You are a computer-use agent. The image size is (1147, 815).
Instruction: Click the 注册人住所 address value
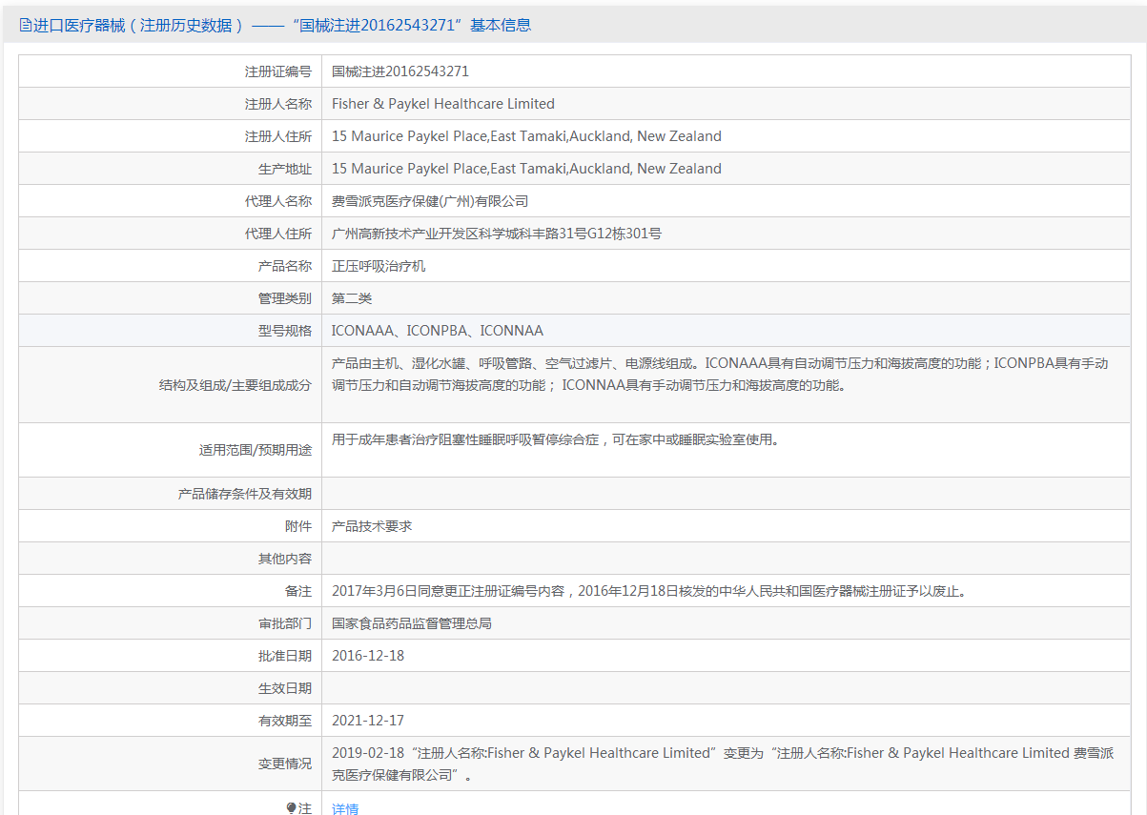point(526,136)
